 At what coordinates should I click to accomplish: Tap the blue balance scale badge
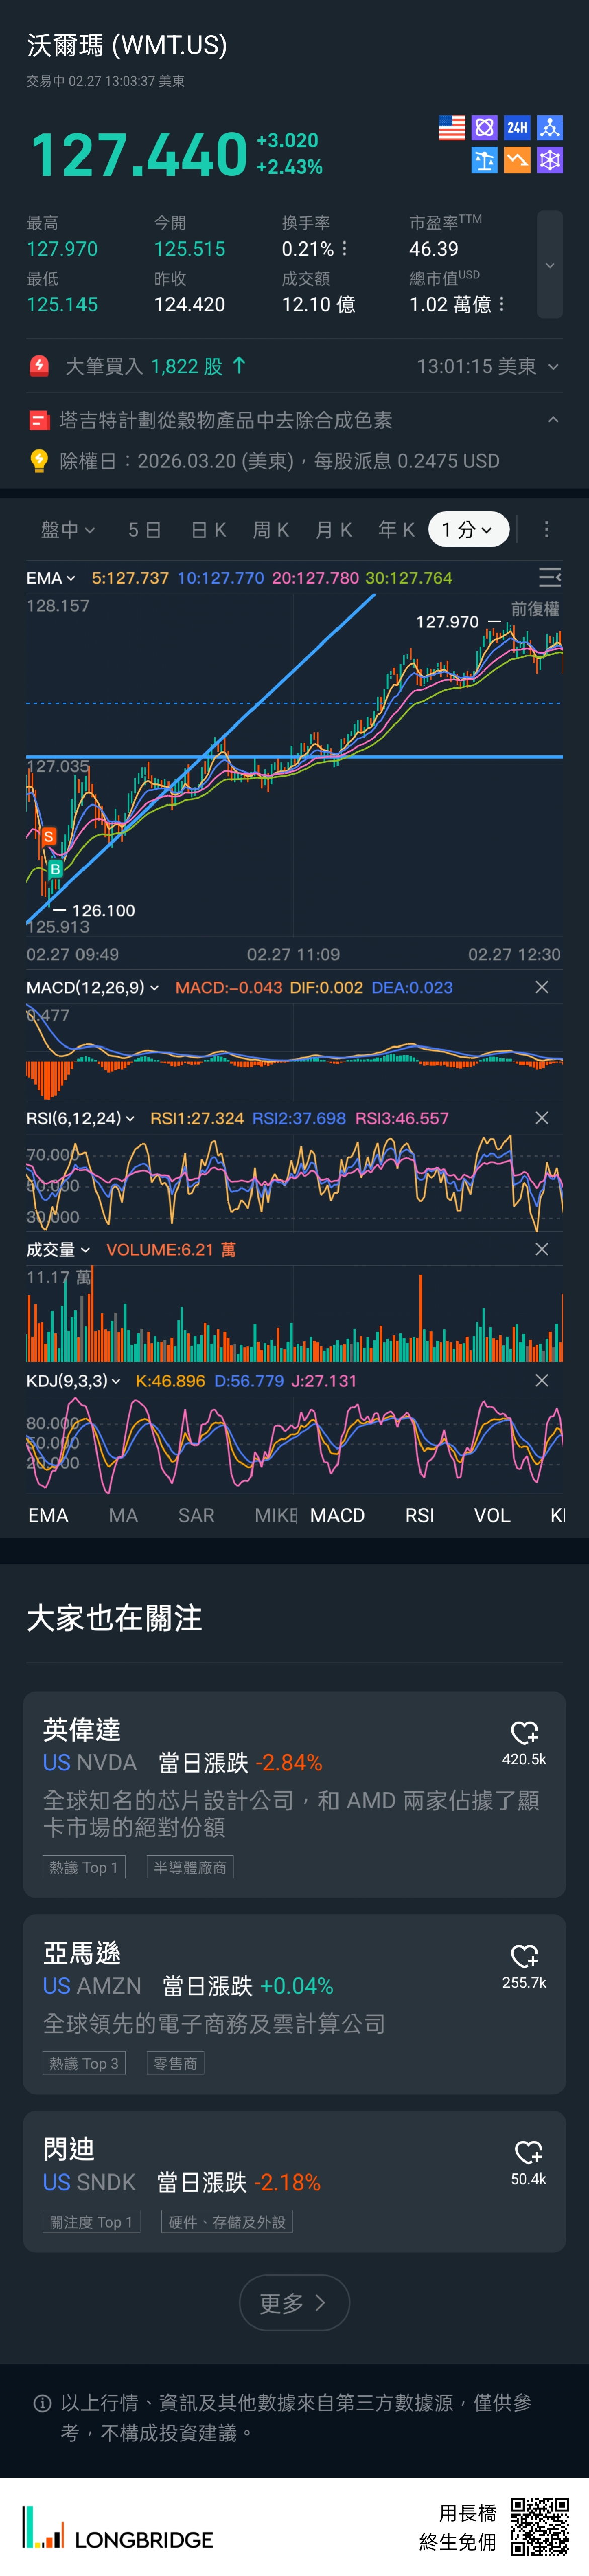point(485,161)
